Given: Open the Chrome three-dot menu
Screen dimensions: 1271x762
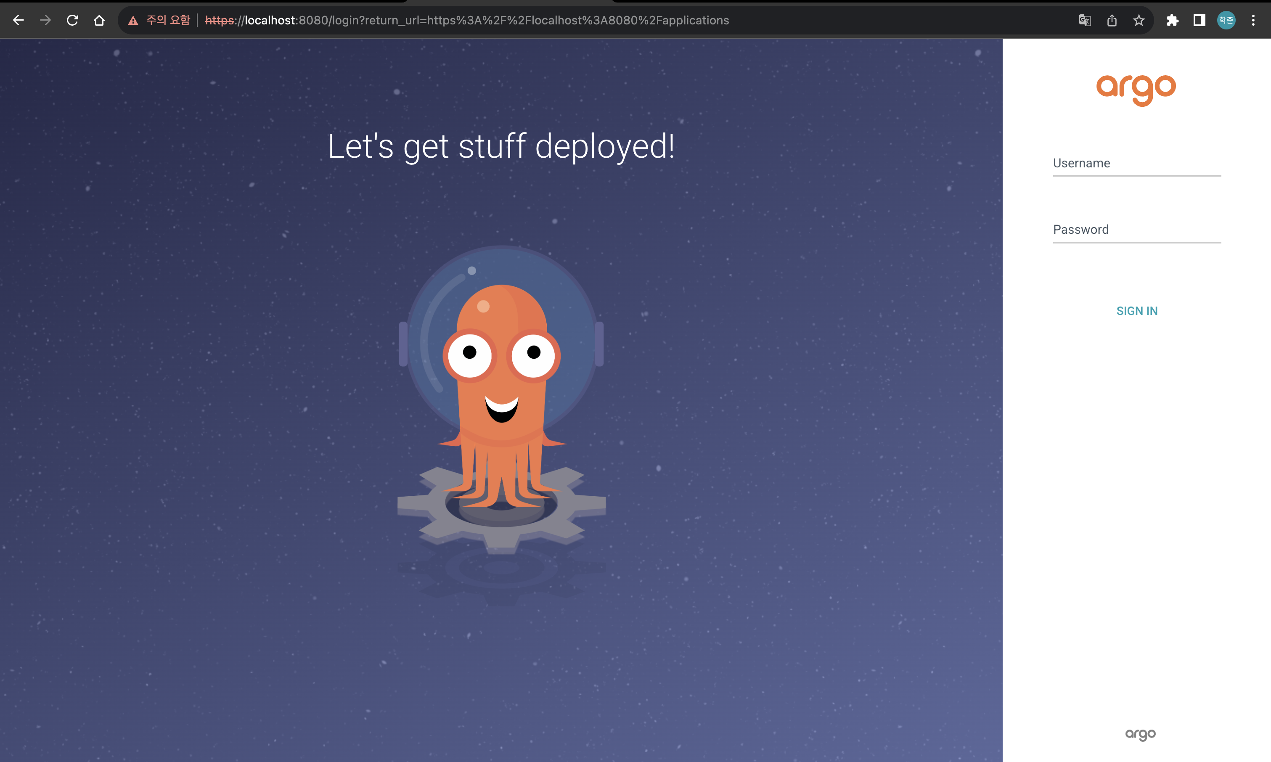Looking at the screenshot, I should point(1253,20).
